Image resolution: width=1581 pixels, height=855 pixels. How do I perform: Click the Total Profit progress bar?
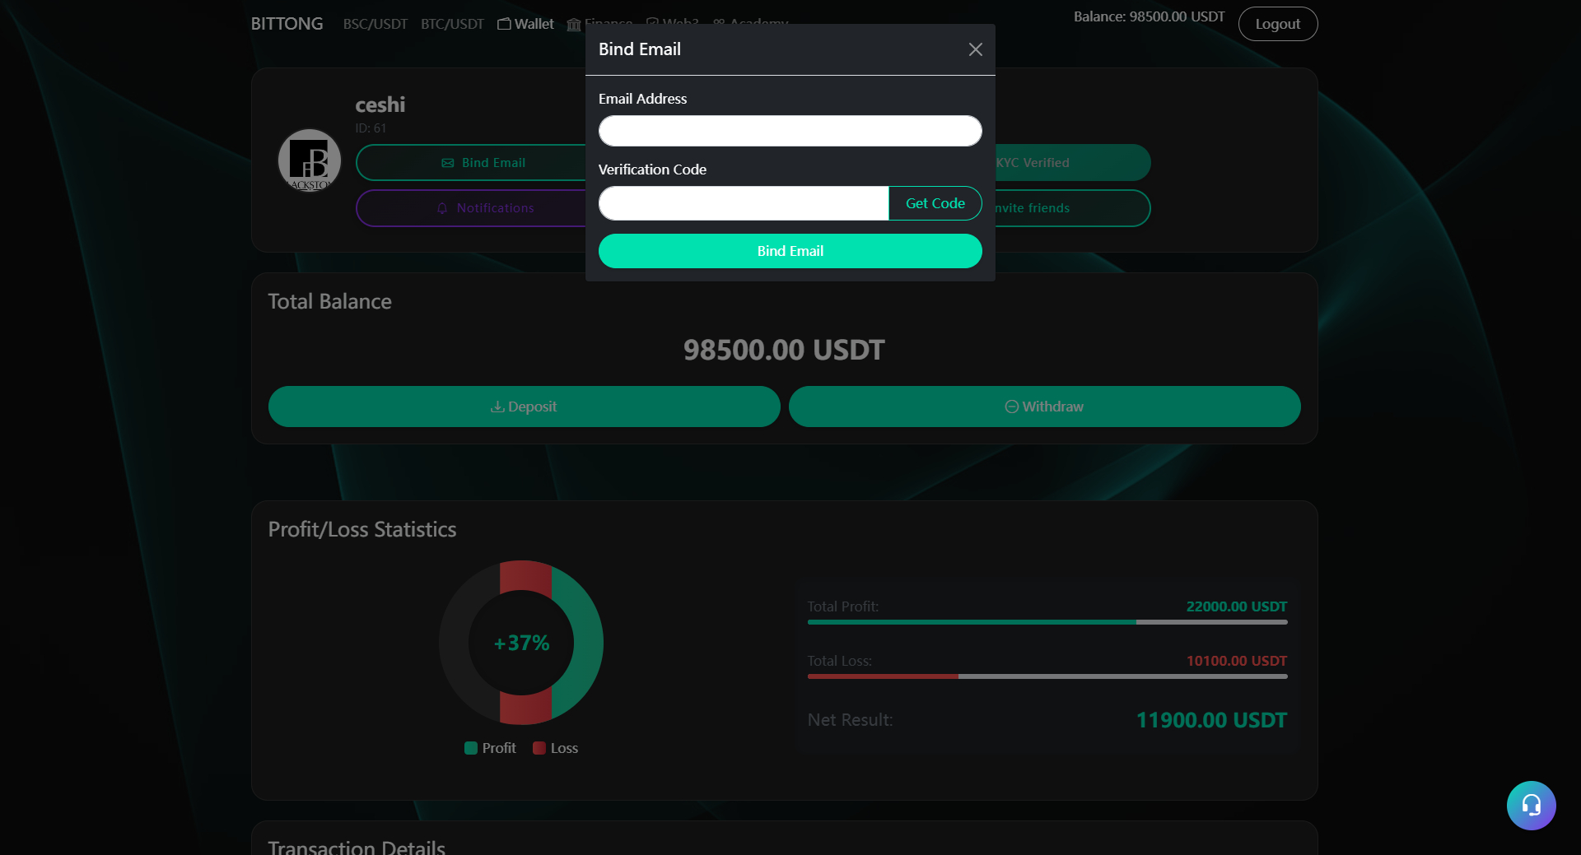point(1047,622)
